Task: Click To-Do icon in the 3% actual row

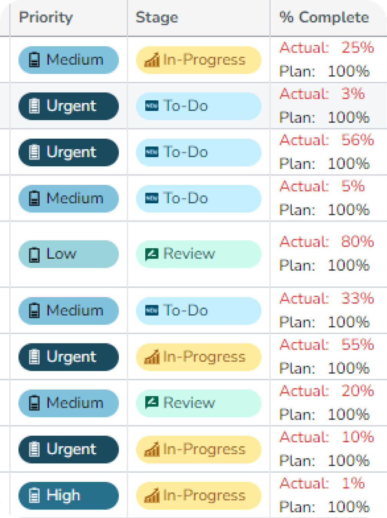Action: [152, 106]
